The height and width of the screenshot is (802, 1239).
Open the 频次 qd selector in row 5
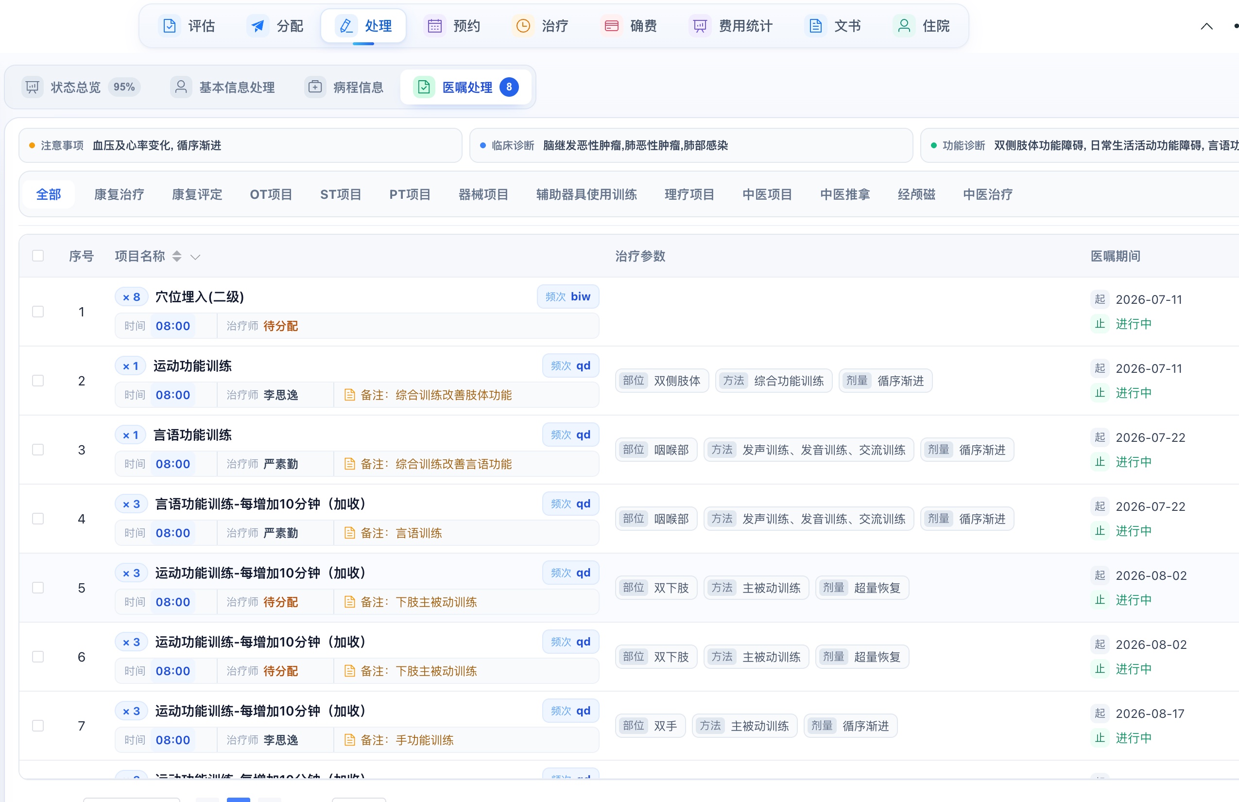coord(570,573)
